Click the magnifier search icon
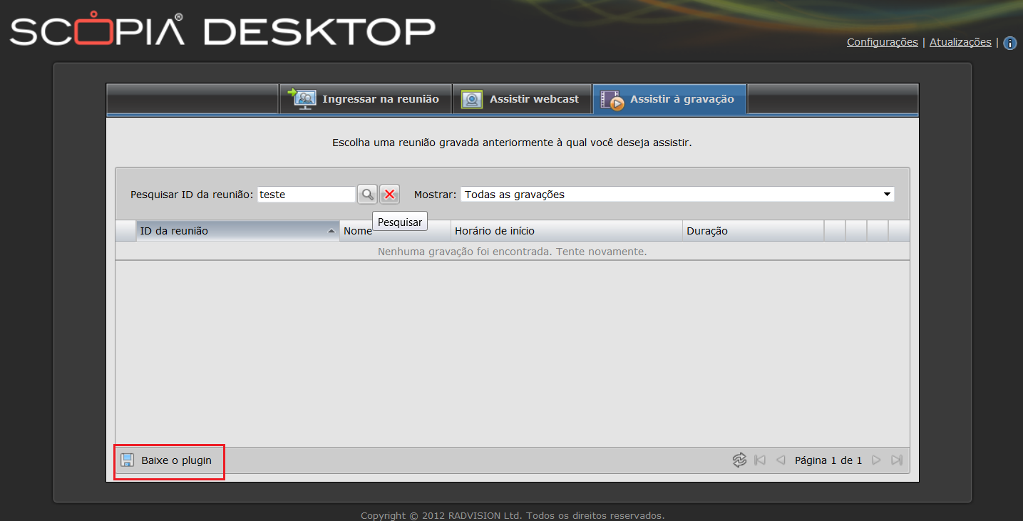 pyautogui.click(x=367, y=194)
